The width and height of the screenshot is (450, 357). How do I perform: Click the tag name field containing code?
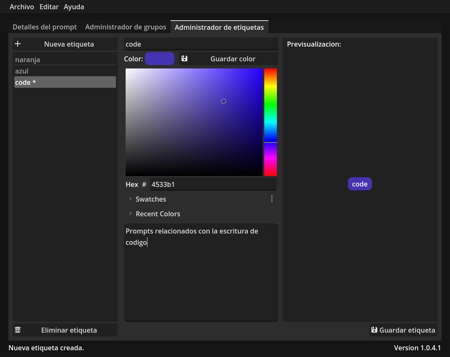click(201, 44)
